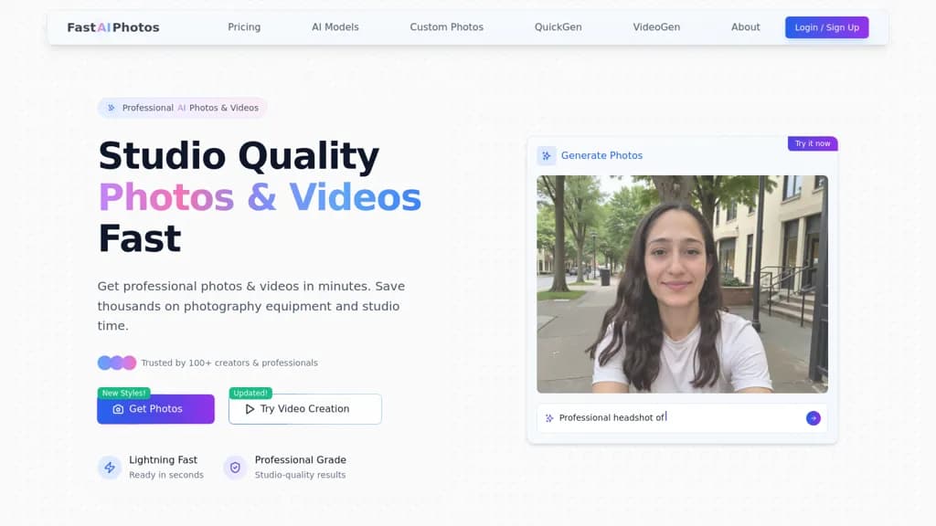Click the shield Professional Grade icon
The image size is (936, 526).
pos(235,468)
